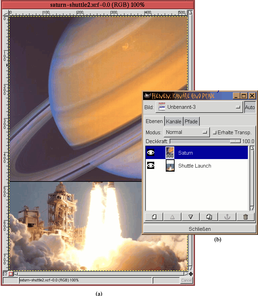Click the Deckkraft opacity slider
The height and width of the screenshot is (296, 258).
[x=205, y=141]
